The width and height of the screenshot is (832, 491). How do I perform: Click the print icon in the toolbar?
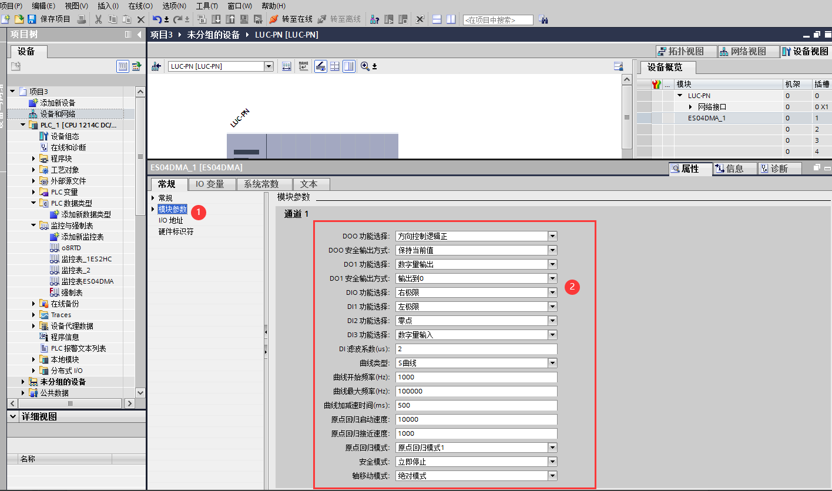(x=82, y=19)
